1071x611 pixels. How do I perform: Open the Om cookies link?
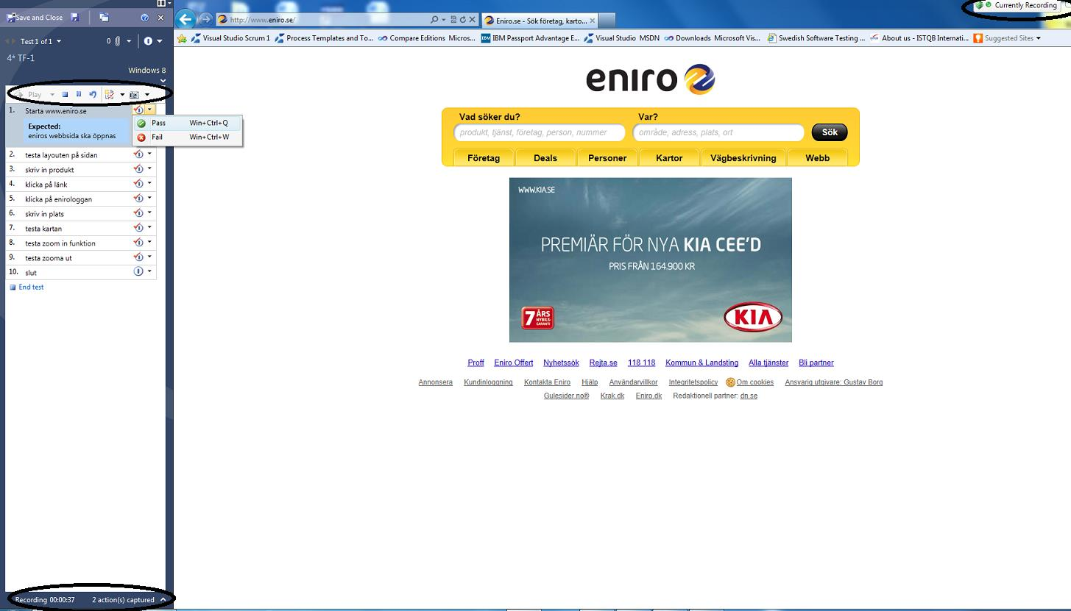pyautogui.click(x=754, y=382)
